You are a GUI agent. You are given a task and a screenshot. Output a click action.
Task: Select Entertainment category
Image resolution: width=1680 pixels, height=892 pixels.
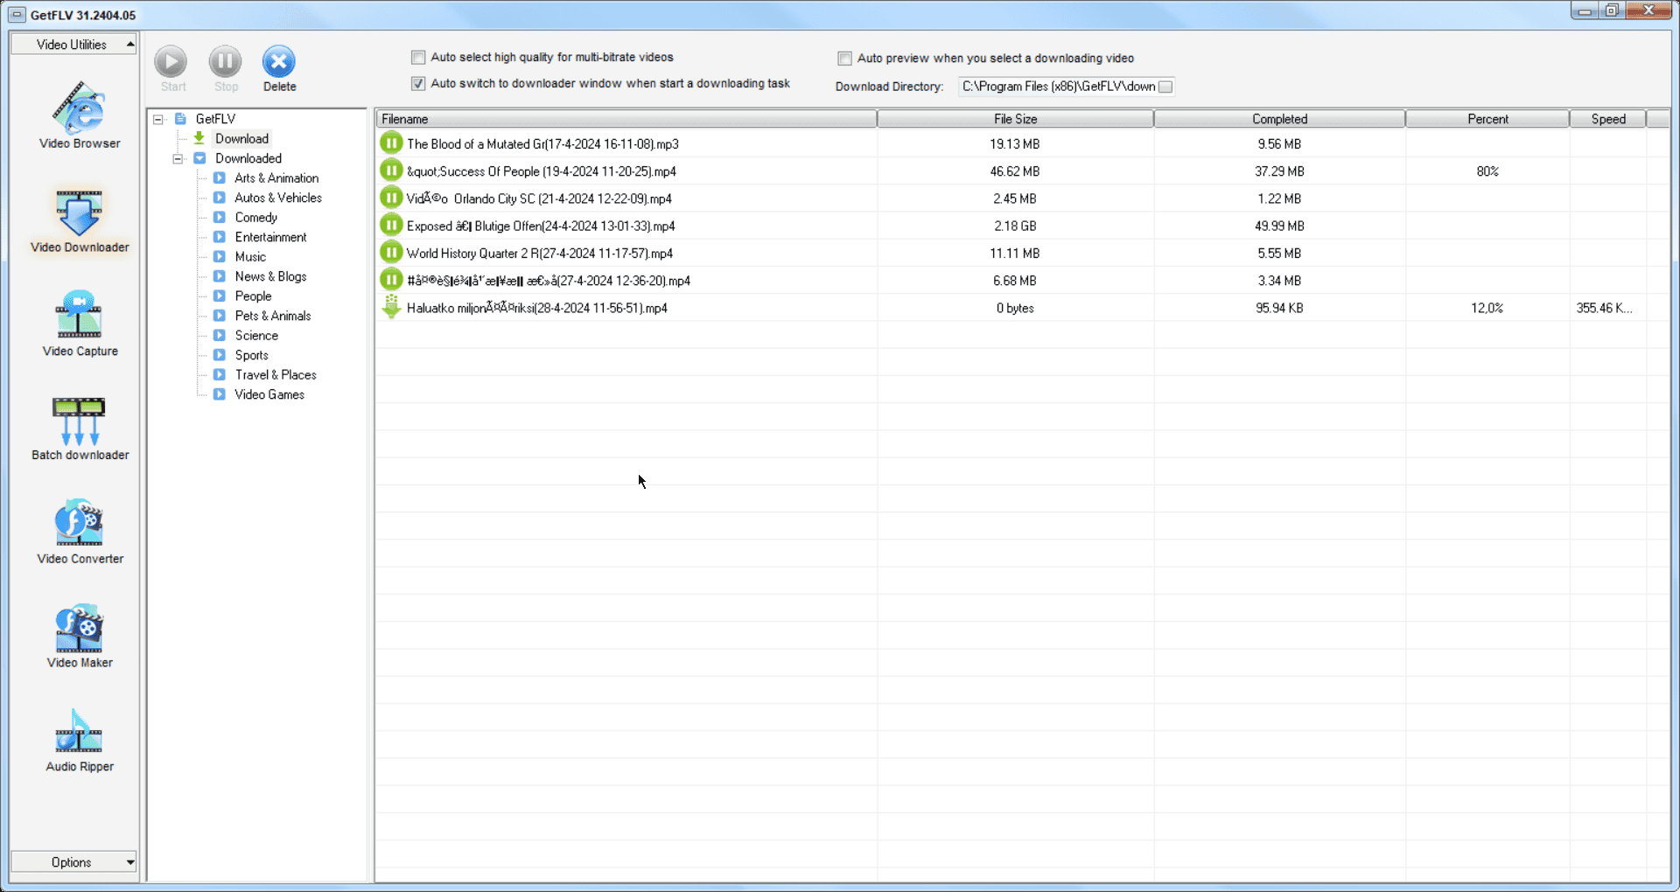270,237
